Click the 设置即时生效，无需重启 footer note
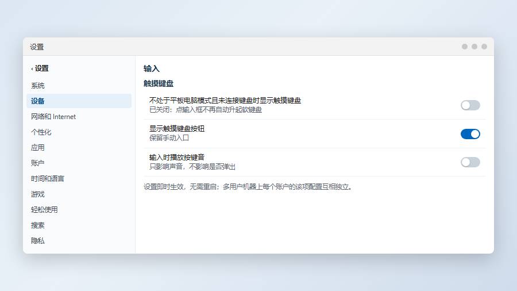This screenshot has height=291, width=517. (248, 187)
